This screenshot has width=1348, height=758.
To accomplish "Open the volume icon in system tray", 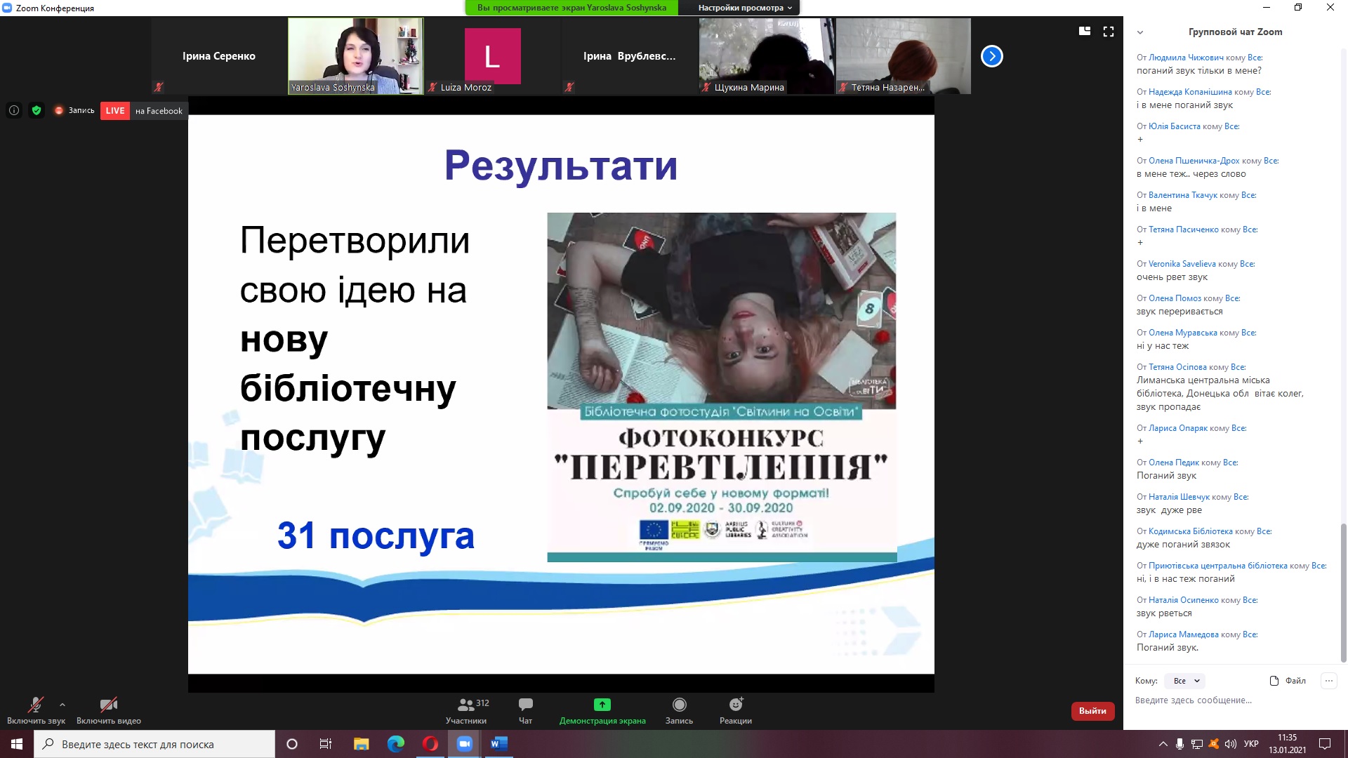I will [x=1231, y=744].
